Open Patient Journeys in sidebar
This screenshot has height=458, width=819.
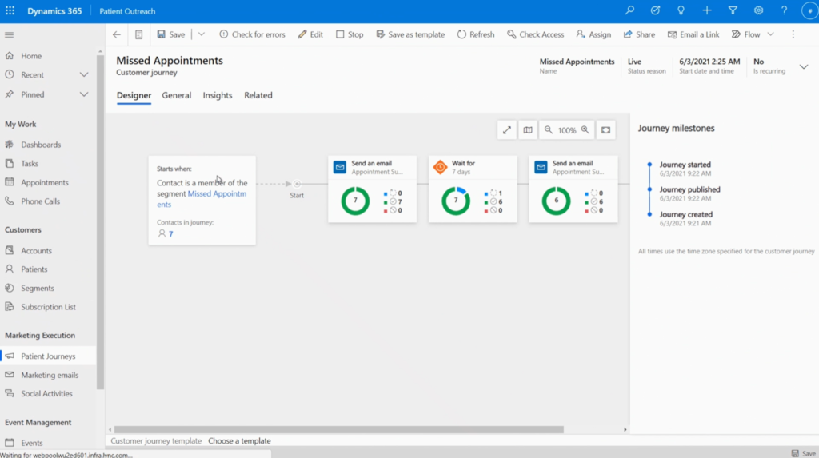(x=48, y=356)
